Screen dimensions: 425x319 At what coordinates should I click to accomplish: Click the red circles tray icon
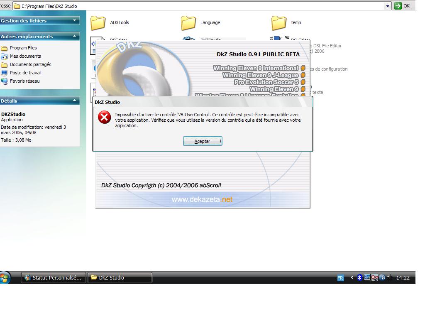375,277
